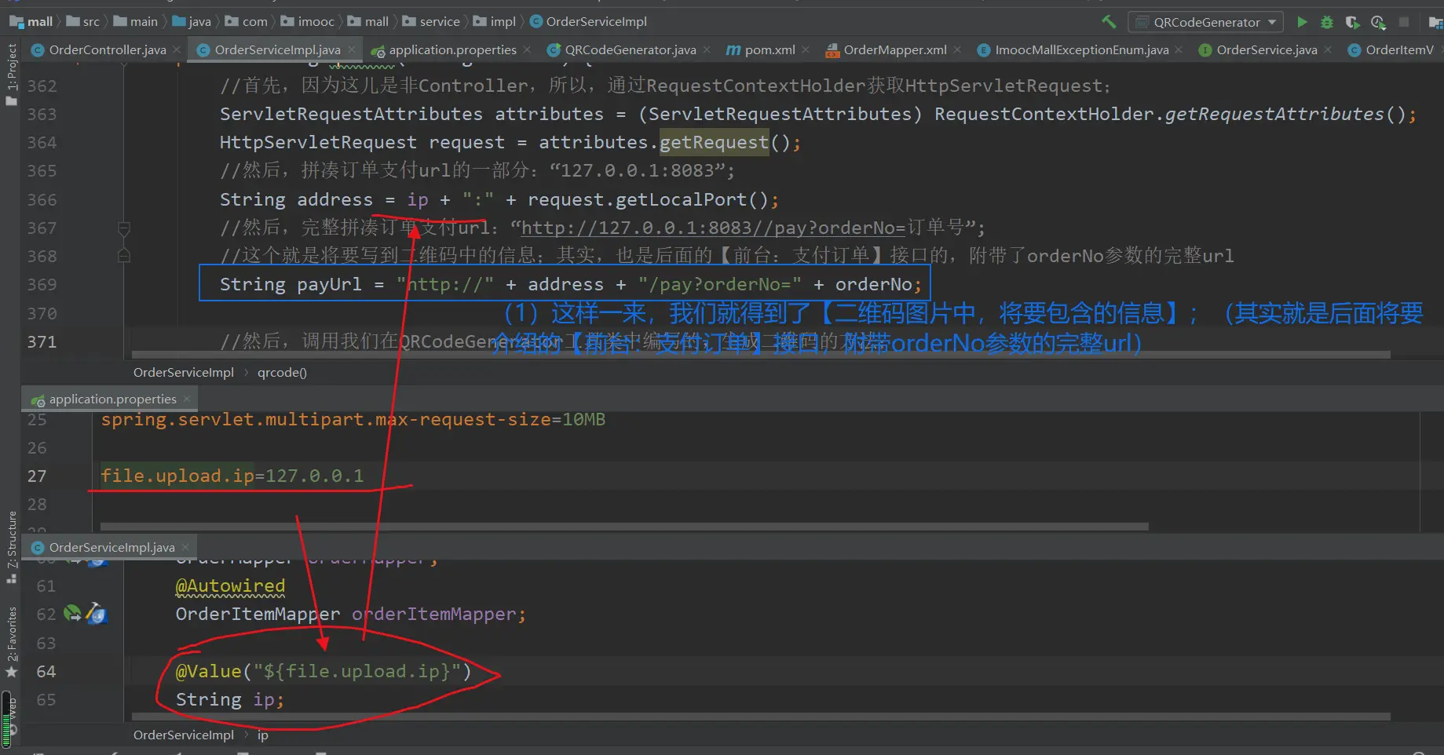Collapse the comment fold marker at line 367
This screenshot has height=755, width=1444.
pyautogui.click(x=123, y=228)
